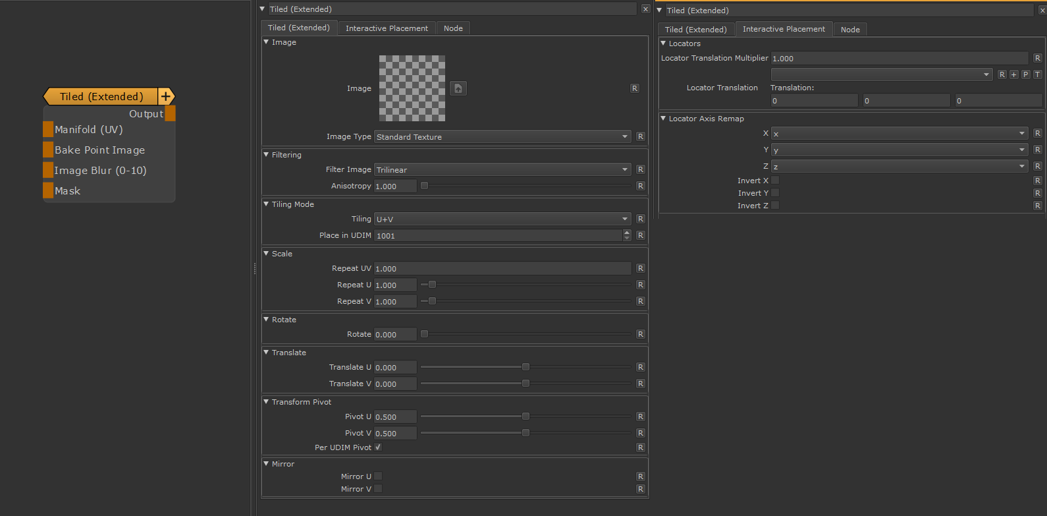Click the Manifold (UV) input port
The image size is (1047, 516).
point(48,130)
